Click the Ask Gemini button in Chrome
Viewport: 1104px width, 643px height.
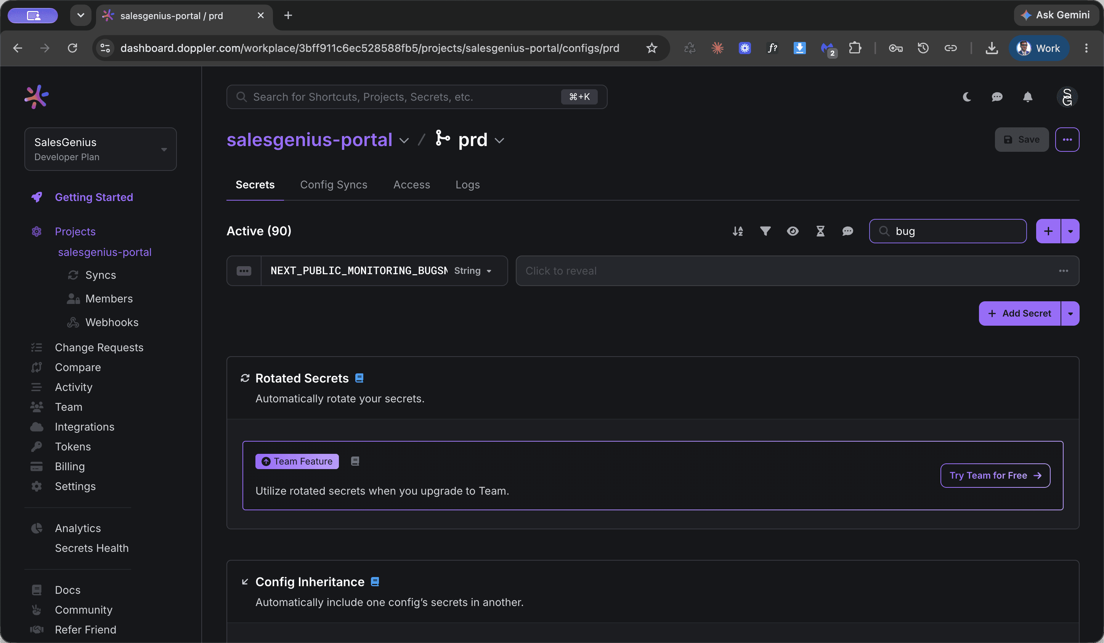[x=1056, y=15]
